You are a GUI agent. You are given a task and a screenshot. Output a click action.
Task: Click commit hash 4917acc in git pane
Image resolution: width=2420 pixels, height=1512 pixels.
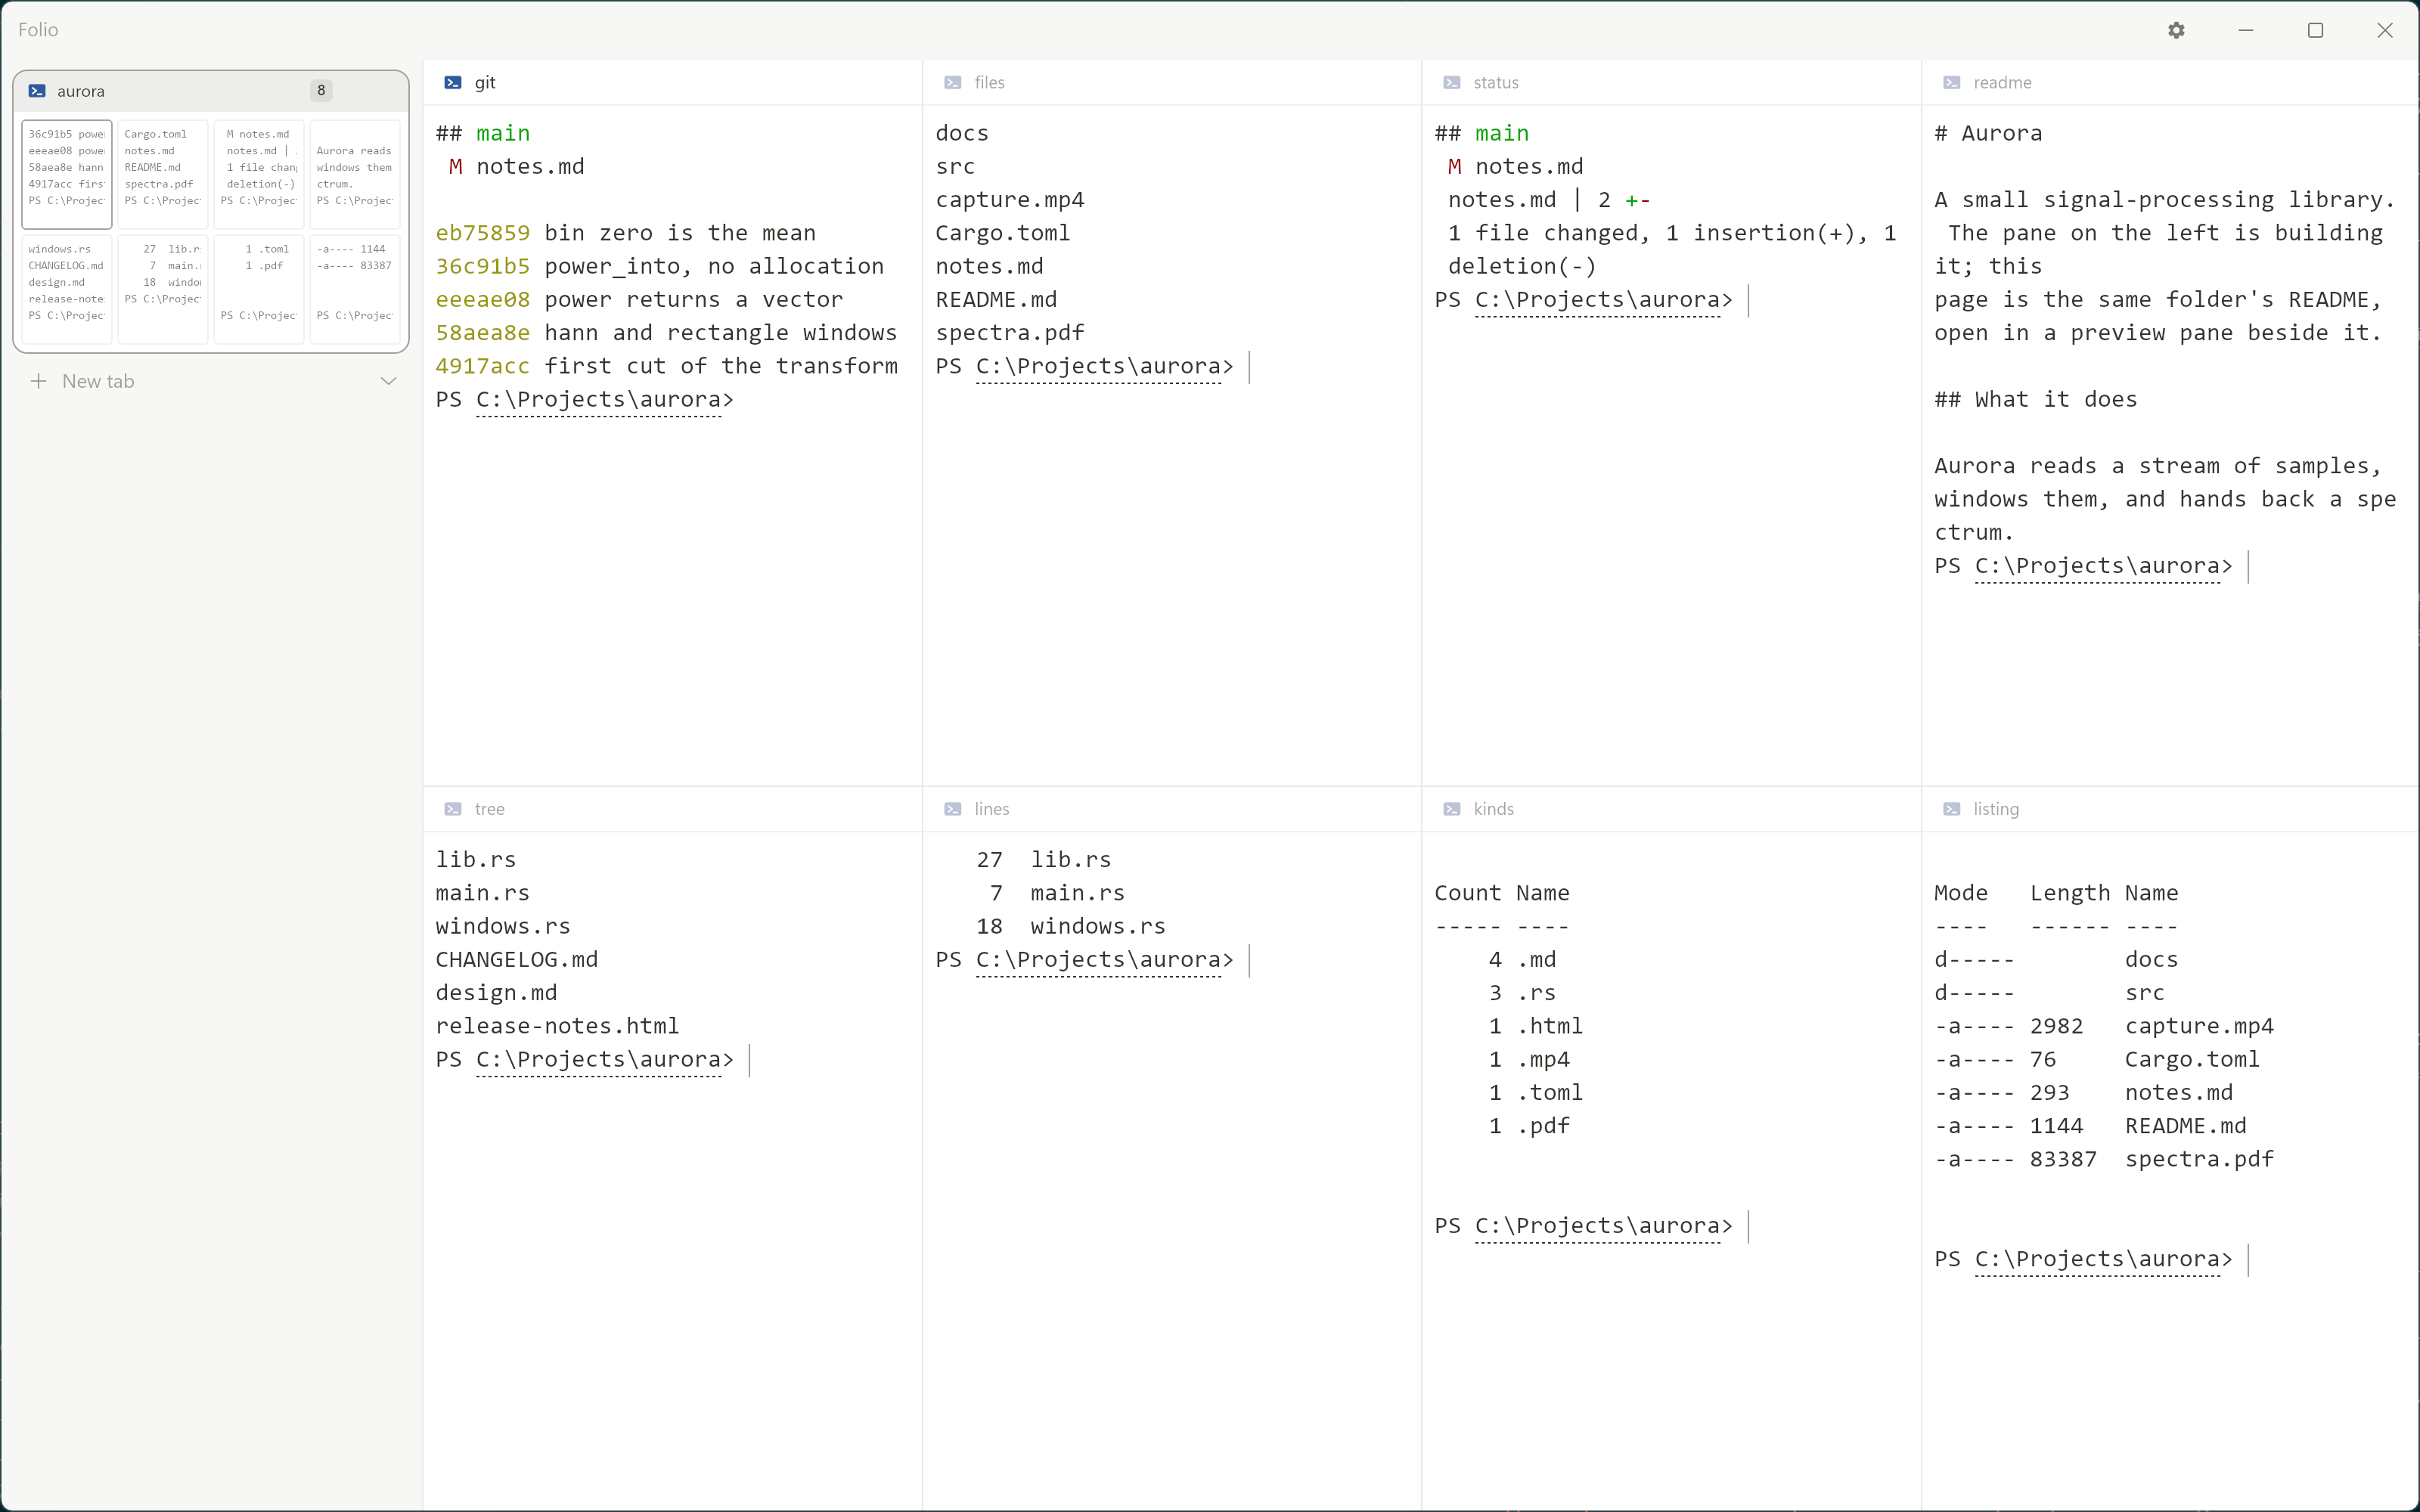(x=483, y=366)
